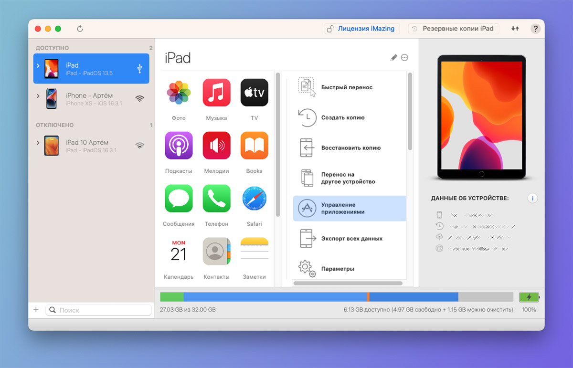Select the iPhone - Артём row
Viewport: 573px width, 368px height.
pos(91,99)
